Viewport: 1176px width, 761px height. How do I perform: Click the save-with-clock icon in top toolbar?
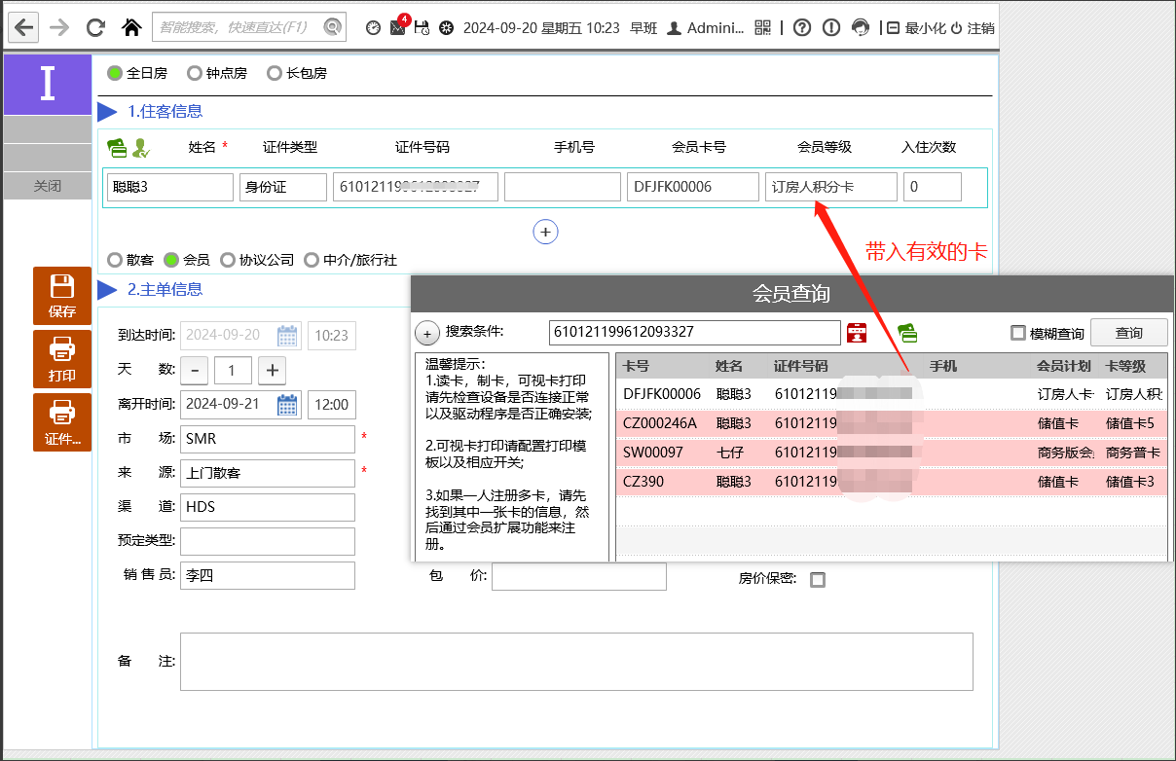[x=422, y=28]
